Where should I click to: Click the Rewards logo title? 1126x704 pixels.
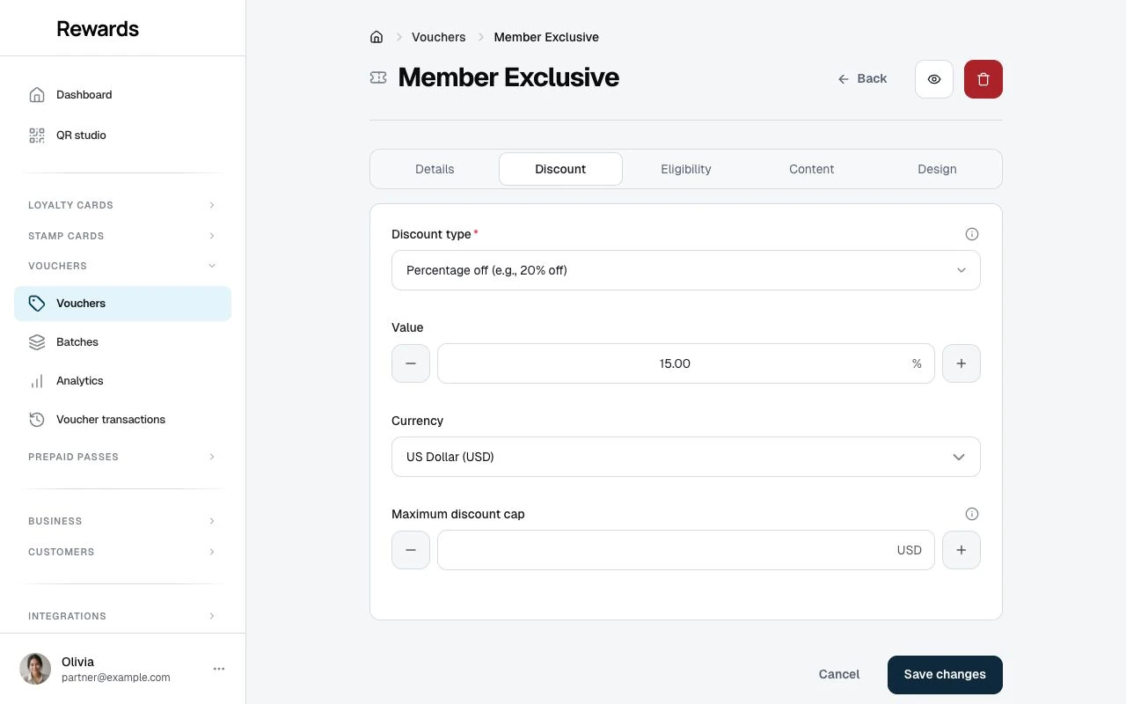(98, 29)
